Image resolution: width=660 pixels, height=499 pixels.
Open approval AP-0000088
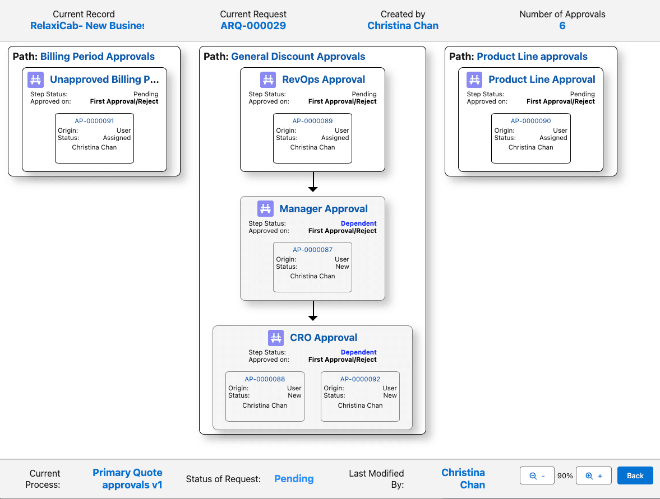point(265,379)
